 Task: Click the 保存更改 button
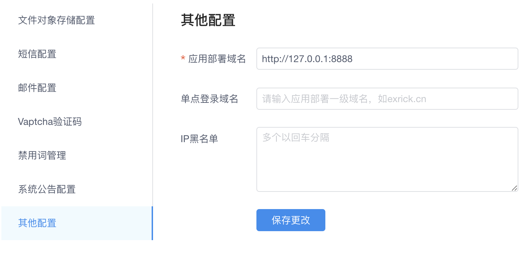pyautogui.click(x=291, y=220)
